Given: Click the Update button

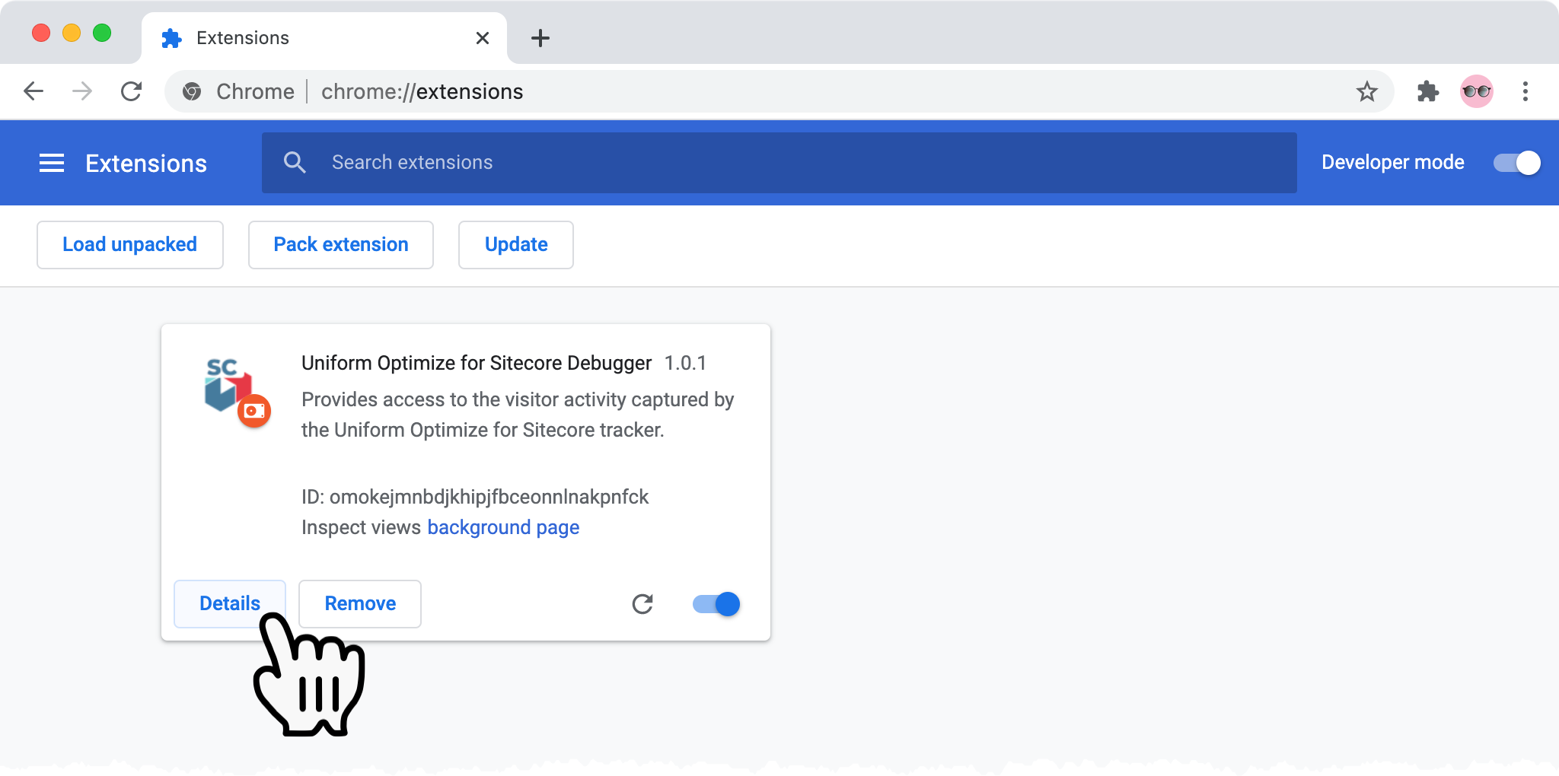Looking at the screenshot, I should tap(516, 245).
